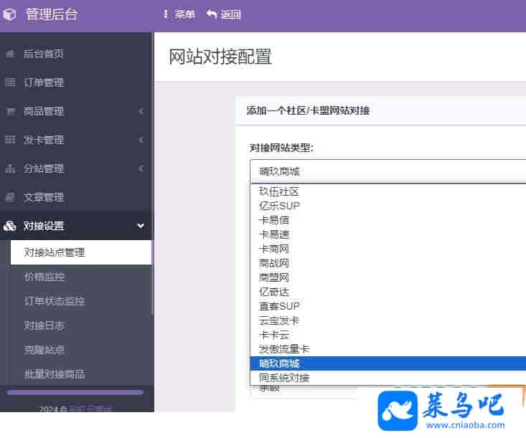Open 价格监控 in the sidebar
526x438 pixels.
44,277
